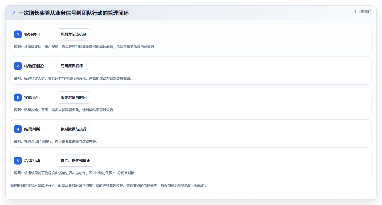
Task: Click the step number 3 badge
Action: coord(18,98)
